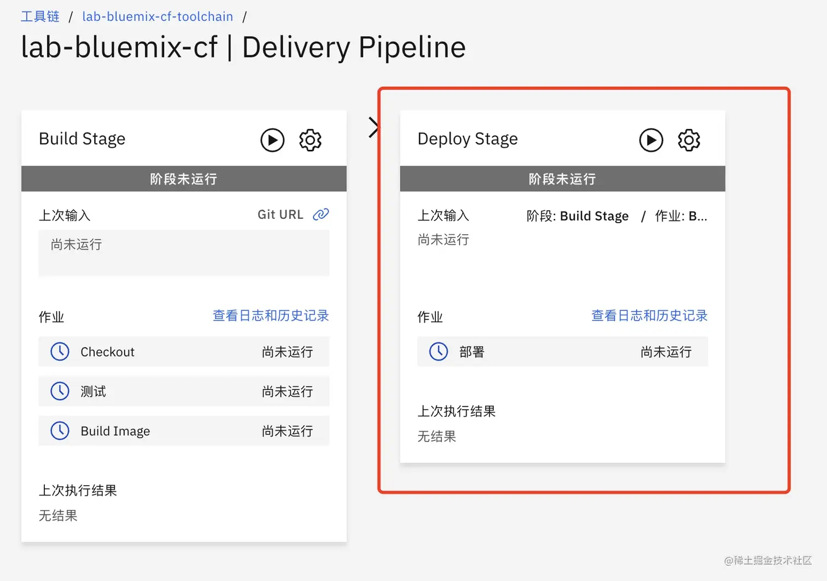The width and height of the screenshot is (827, 581).
Task: Click 无结果 in the Build Stage card
Action: coord(58,515)
